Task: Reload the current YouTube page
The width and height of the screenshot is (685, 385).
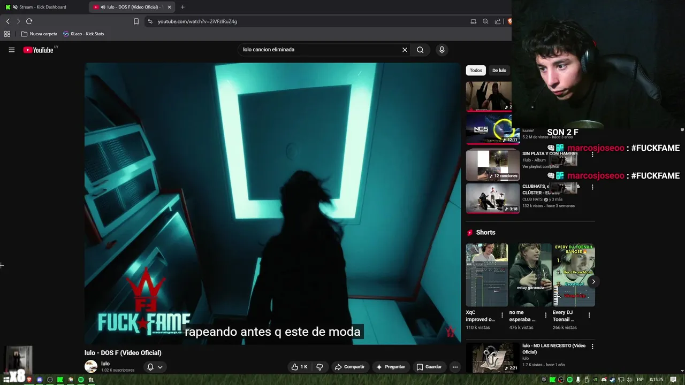Action: [29, 21]
